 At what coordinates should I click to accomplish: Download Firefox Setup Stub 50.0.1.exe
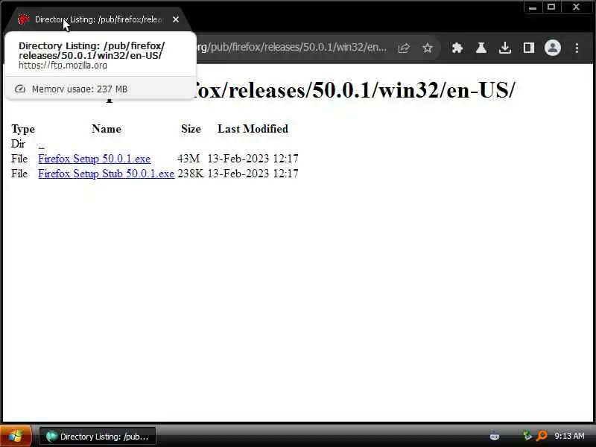coord(107,174)
